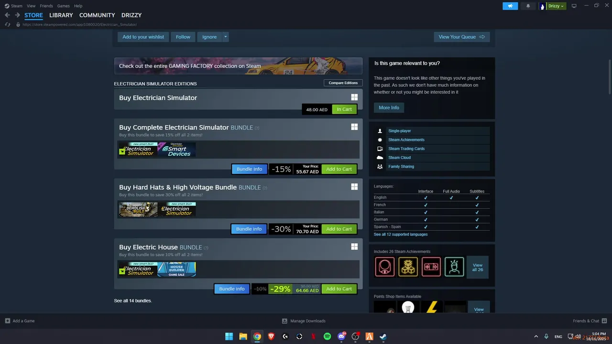Open the View menu
Viewport: 612px width, 344px height.
pos(31,6)
